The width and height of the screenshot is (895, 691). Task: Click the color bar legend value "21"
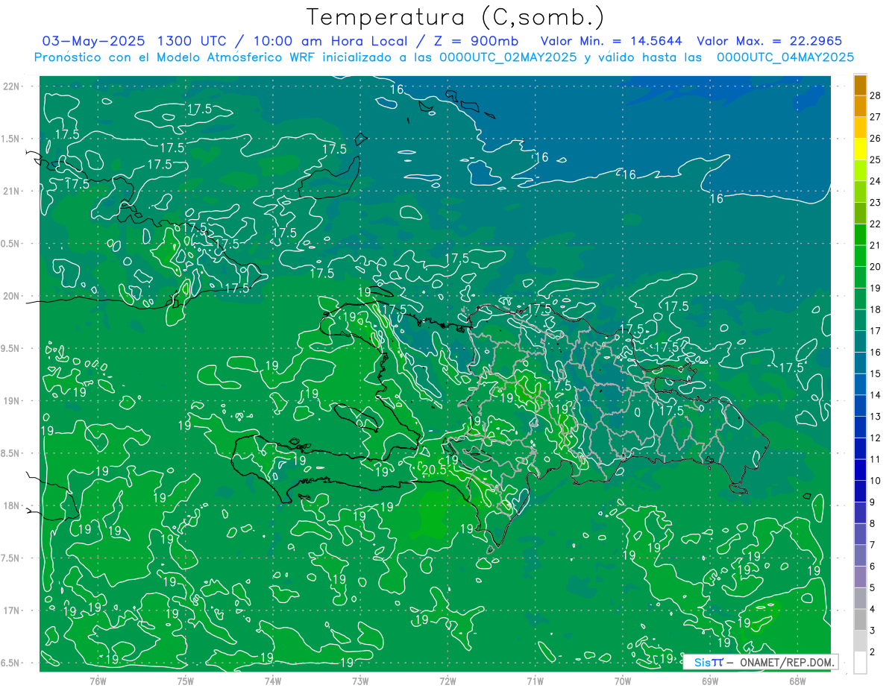(876, 245)
